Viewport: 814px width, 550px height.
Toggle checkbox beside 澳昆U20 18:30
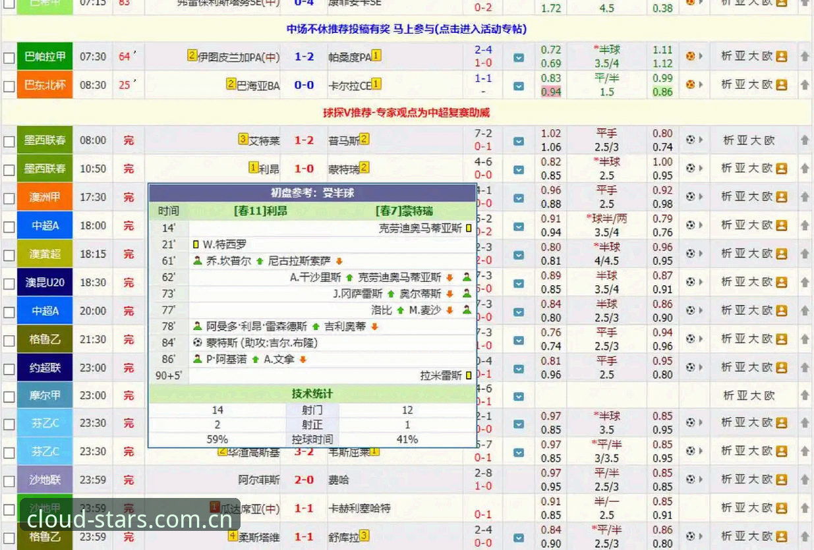[9, 283]
